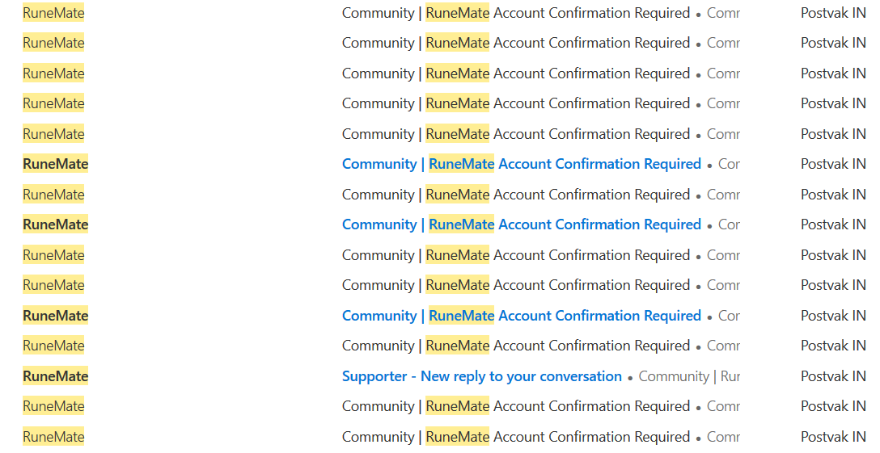Screen dimensions: 880x453
Task: Click RuneMate sender name on the last row
Action: coord(53,437)
